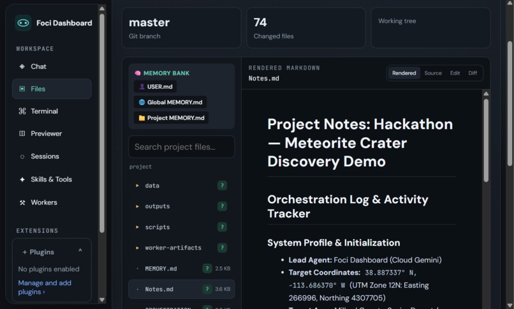Click the 'Target Coordinates:' label text
Viewport: 514px width, 309px height.
(324, 273)
